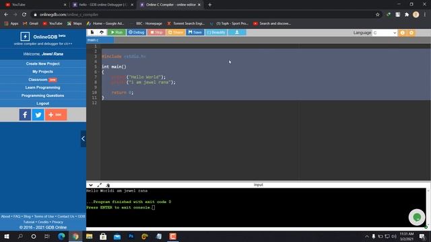The image size is (431, 242).
Task: Open Contact Us footer link
Action: [x=66, y=216]
